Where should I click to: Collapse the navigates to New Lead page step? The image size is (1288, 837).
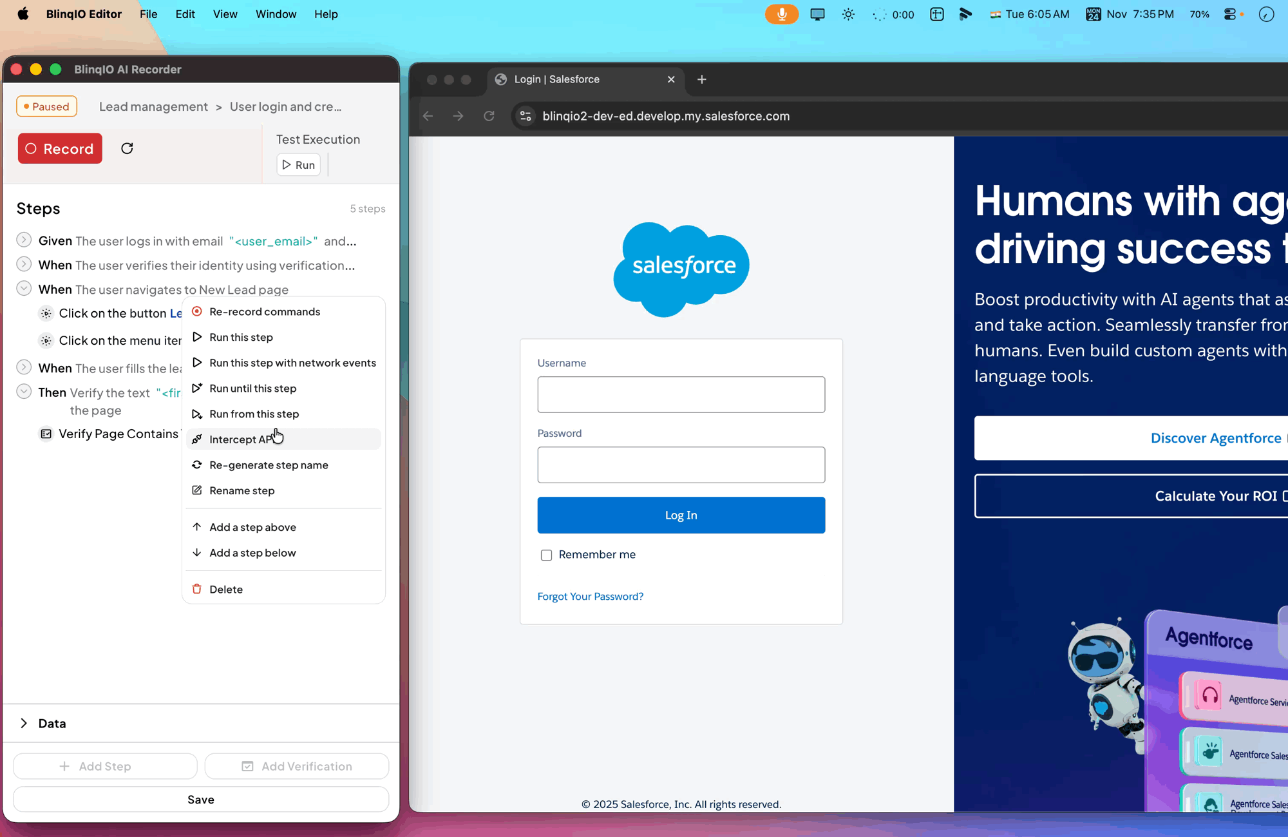24,289
